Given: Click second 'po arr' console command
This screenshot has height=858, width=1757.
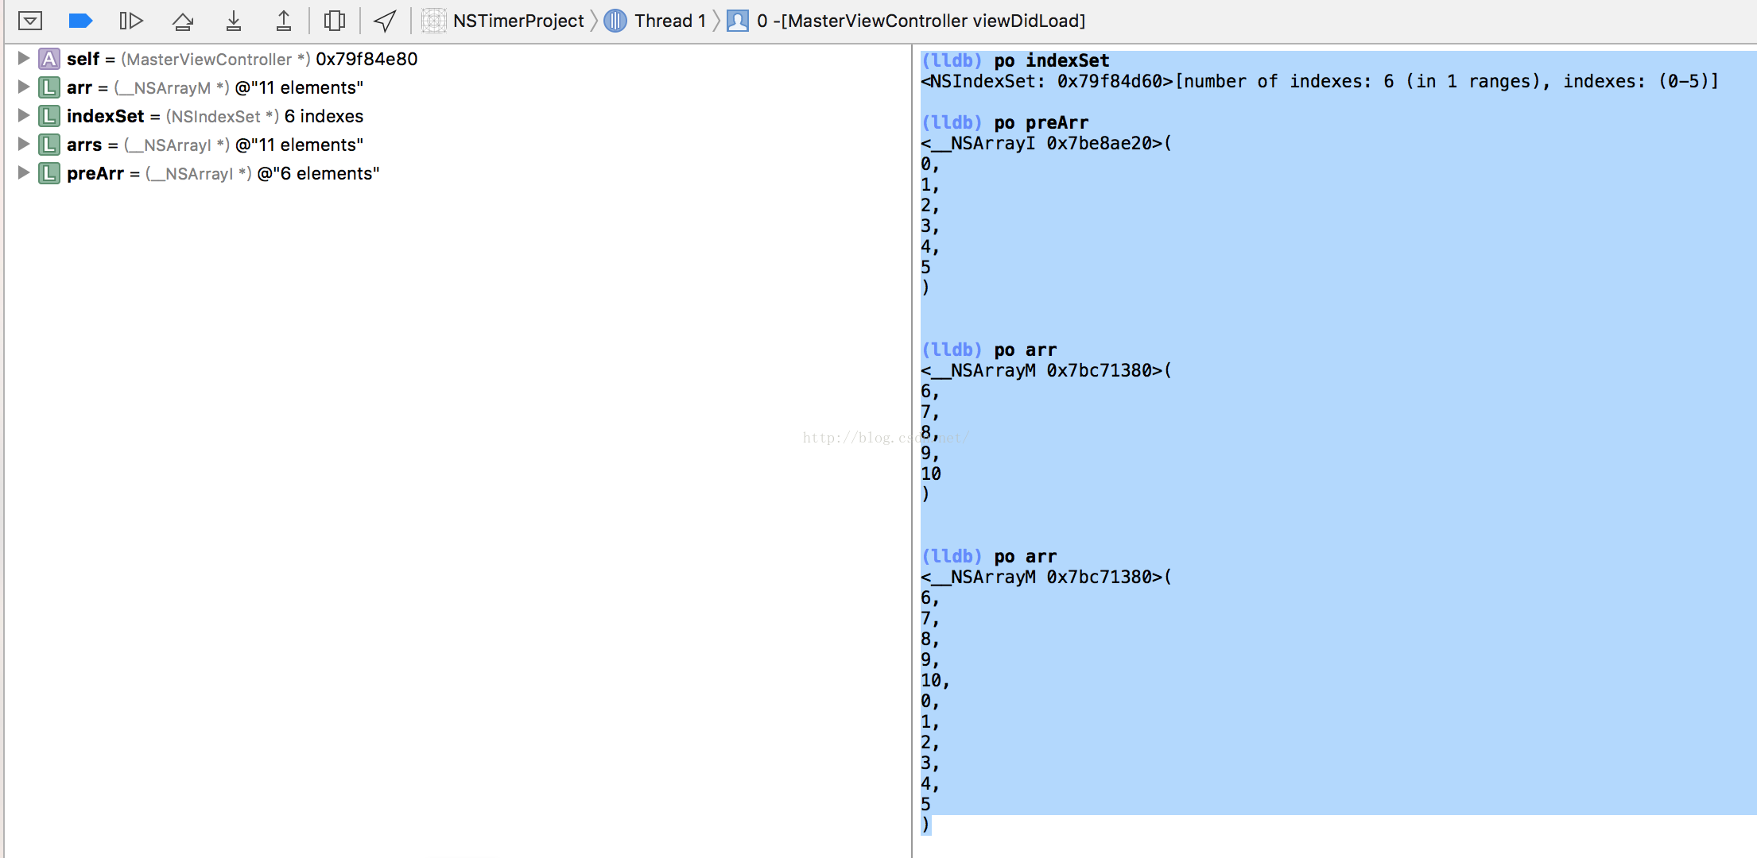Looking at the screenshot, I should tap(1025, 556).
